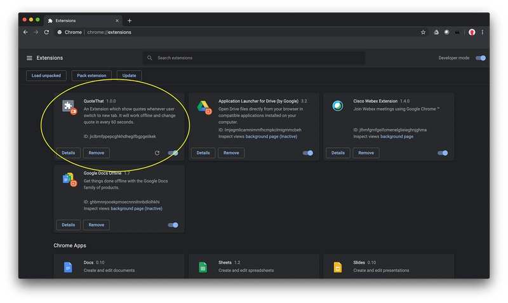Screen dimensions: 508x303
Task: Open Cisco Webex background page link
Action: (396, 137)
